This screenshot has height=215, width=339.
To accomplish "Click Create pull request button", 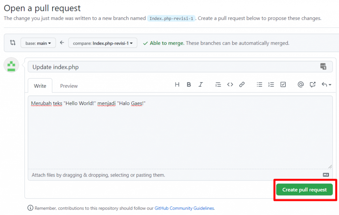I will point(305,190).
